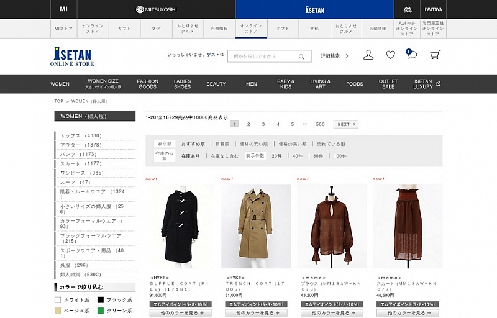This screenshot has height=318, width=497.
Task: Open the BEAUTY menu item
Action: [x=216, y=84]
